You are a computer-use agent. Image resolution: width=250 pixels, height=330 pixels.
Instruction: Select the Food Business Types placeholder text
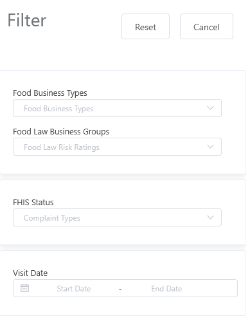[x=58, y=109]
